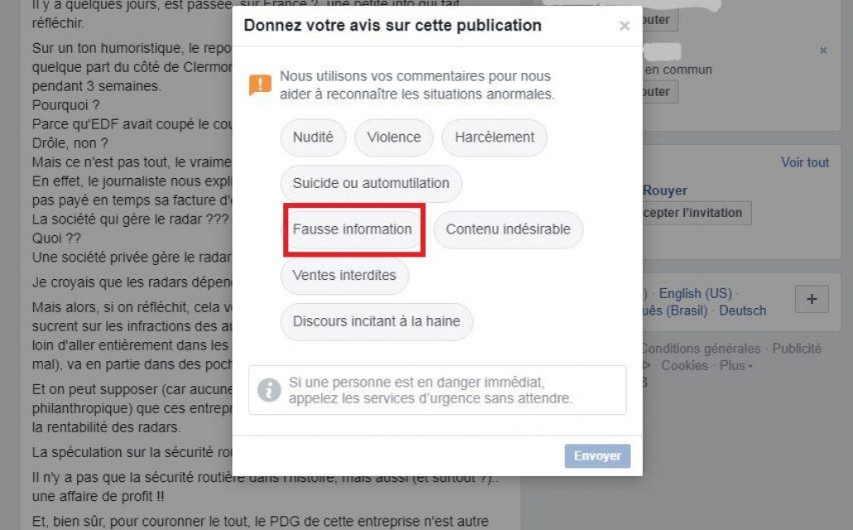Screen dimensions: 853x530
Task: Open the Cookies footer link
Action: 684,366
